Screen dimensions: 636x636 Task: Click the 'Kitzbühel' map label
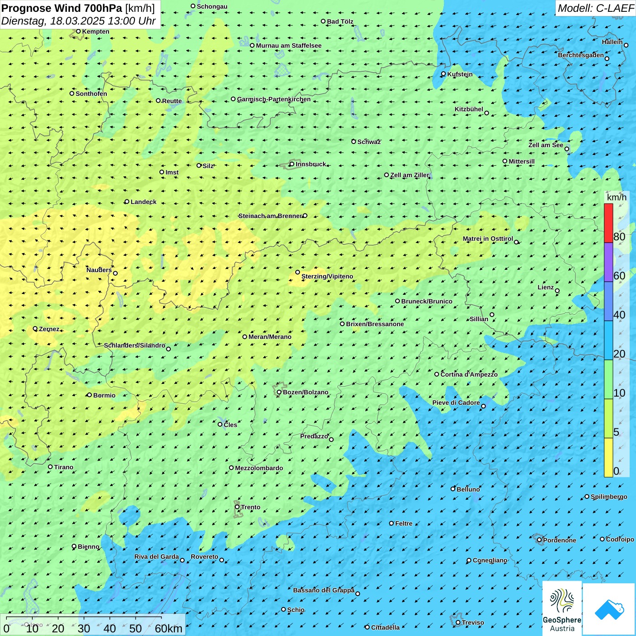pyautogui.click(x=469, y=109)
